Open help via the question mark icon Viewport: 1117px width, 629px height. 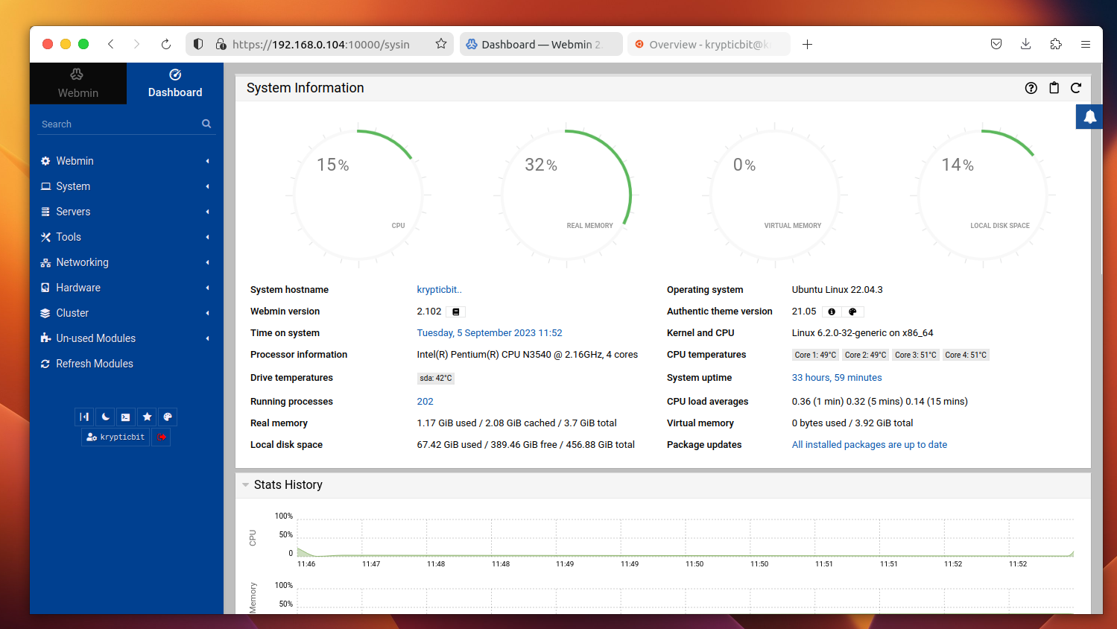click(x=1031, y=88)
